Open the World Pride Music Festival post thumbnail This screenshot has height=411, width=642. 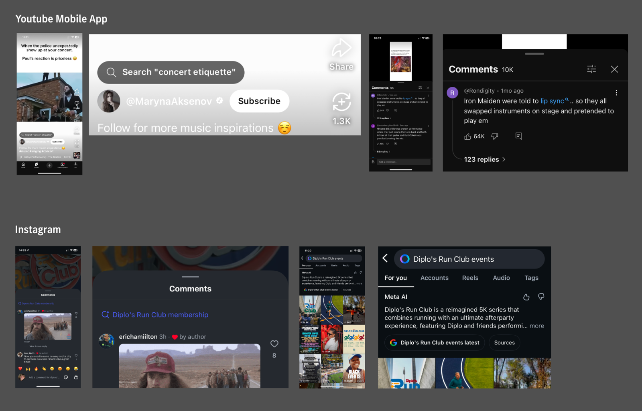tap(310, 339)
